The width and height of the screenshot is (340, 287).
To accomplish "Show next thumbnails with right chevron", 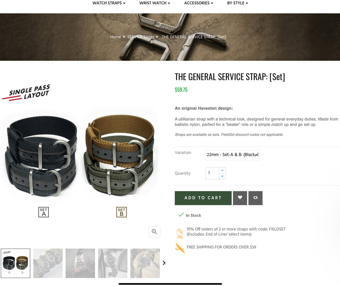I will 164,263.
